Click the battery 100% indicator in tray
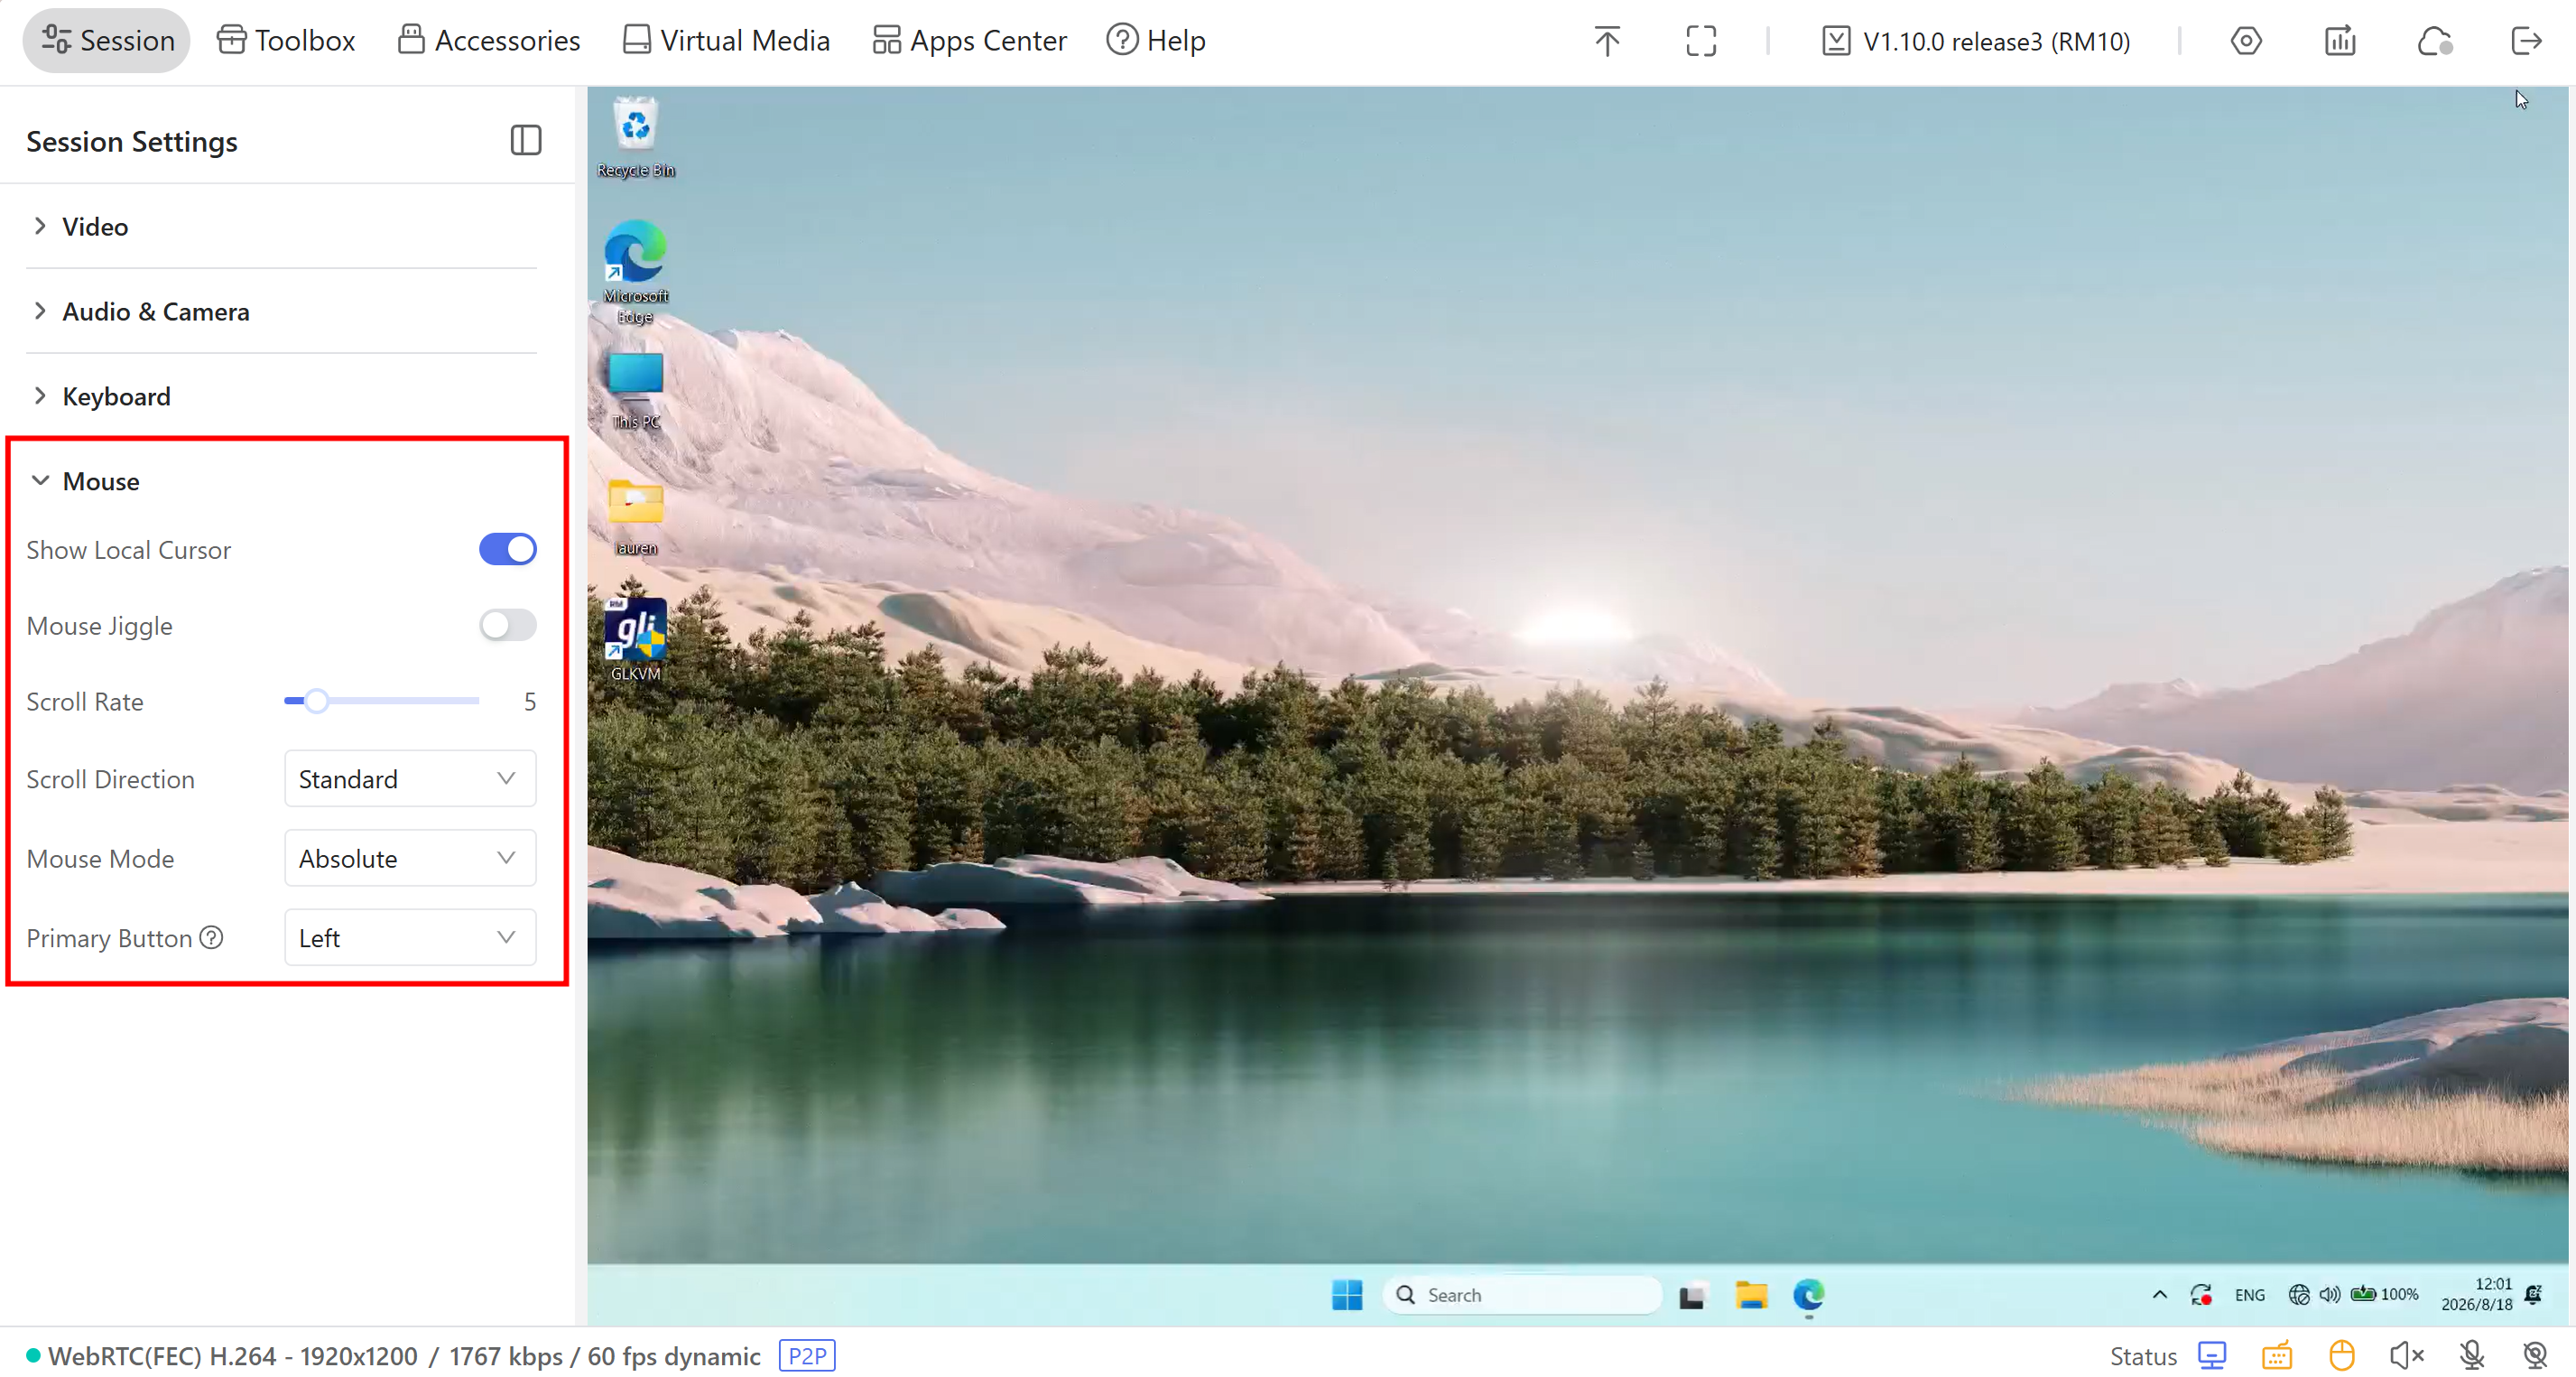The width and height of the screenshot is (2576, 1377). click(x=2384, y=1294)
